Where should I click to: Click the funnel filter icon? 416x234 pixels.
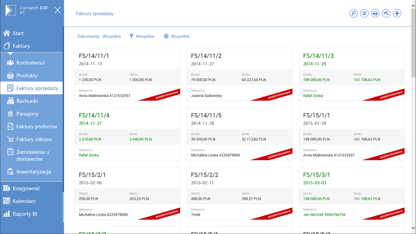[131, 36]
